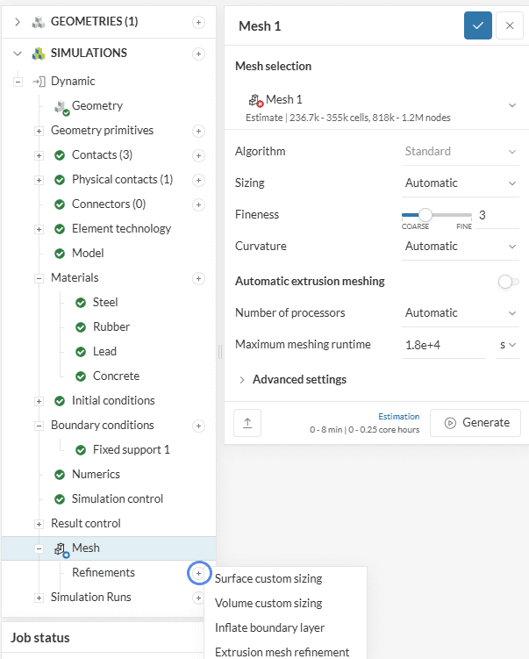Select Inflate boundary layer option

point(269,628)
